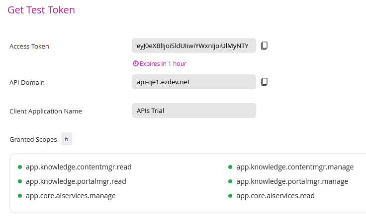Click green dot beside app.knowledge.contentmgr.manage
Viewport: 366px width, 220px height.
[230, 167]
